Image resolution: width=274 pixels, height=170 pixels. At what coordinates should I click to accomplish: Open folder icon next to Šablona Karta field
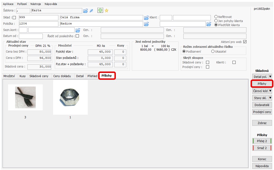point(86,11)
